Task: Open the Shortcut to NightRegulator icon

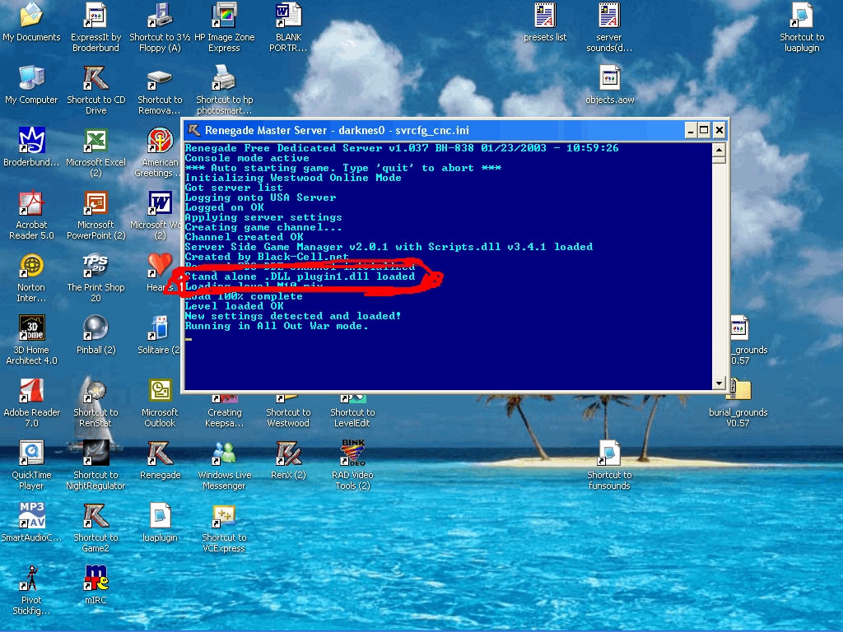Action: 95,453
